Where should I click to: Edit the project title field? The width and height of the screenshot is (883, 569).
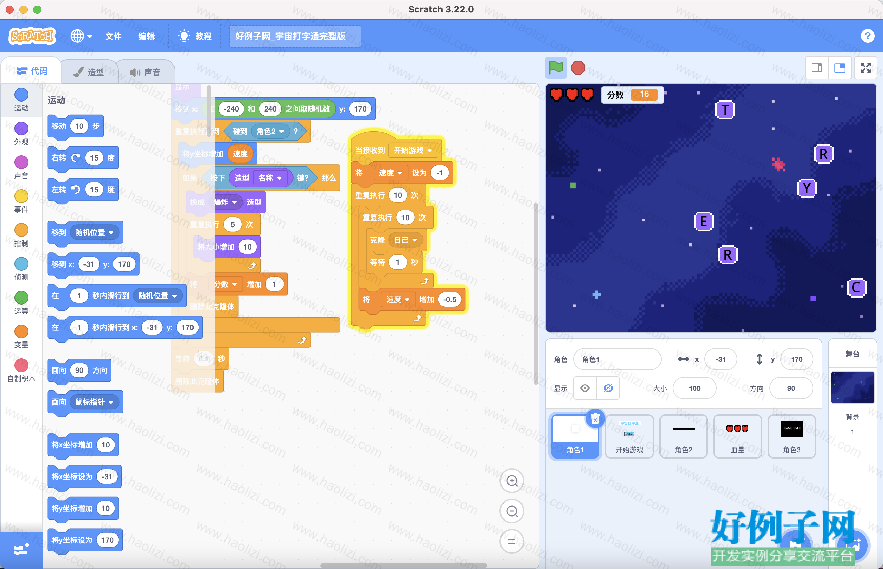295,36
